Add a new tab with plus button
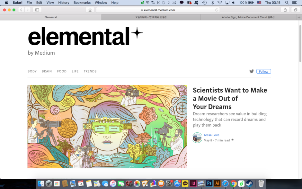 click(x=299, y=17)
